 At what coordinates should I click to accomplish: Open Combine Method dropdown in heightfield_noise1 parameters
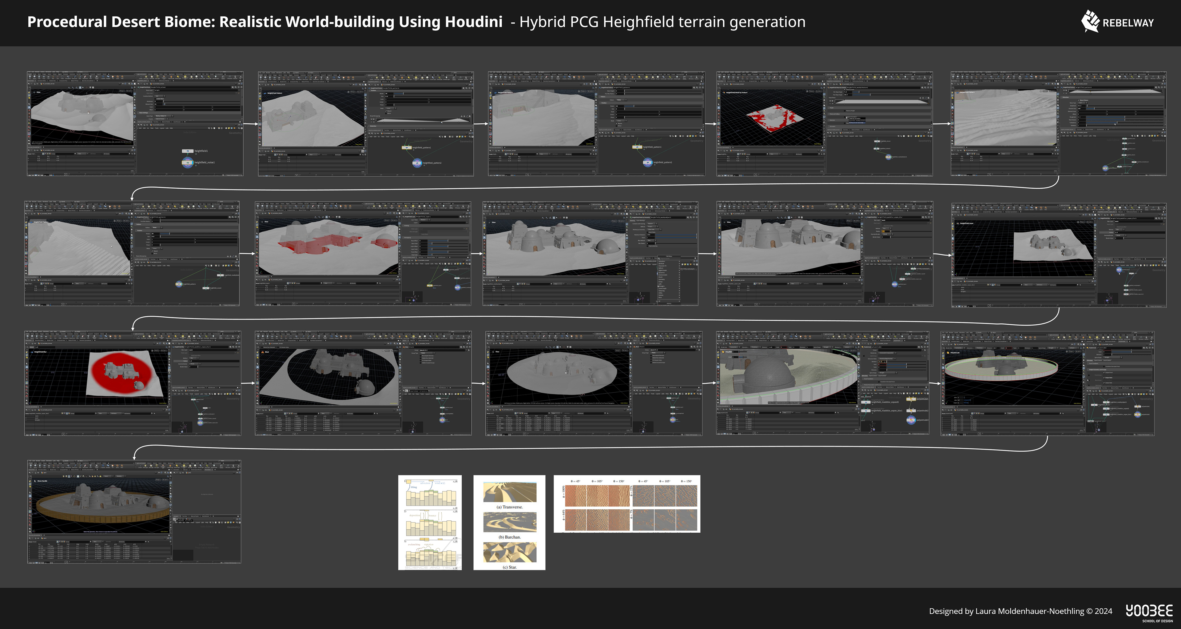[x=159, y=96]
